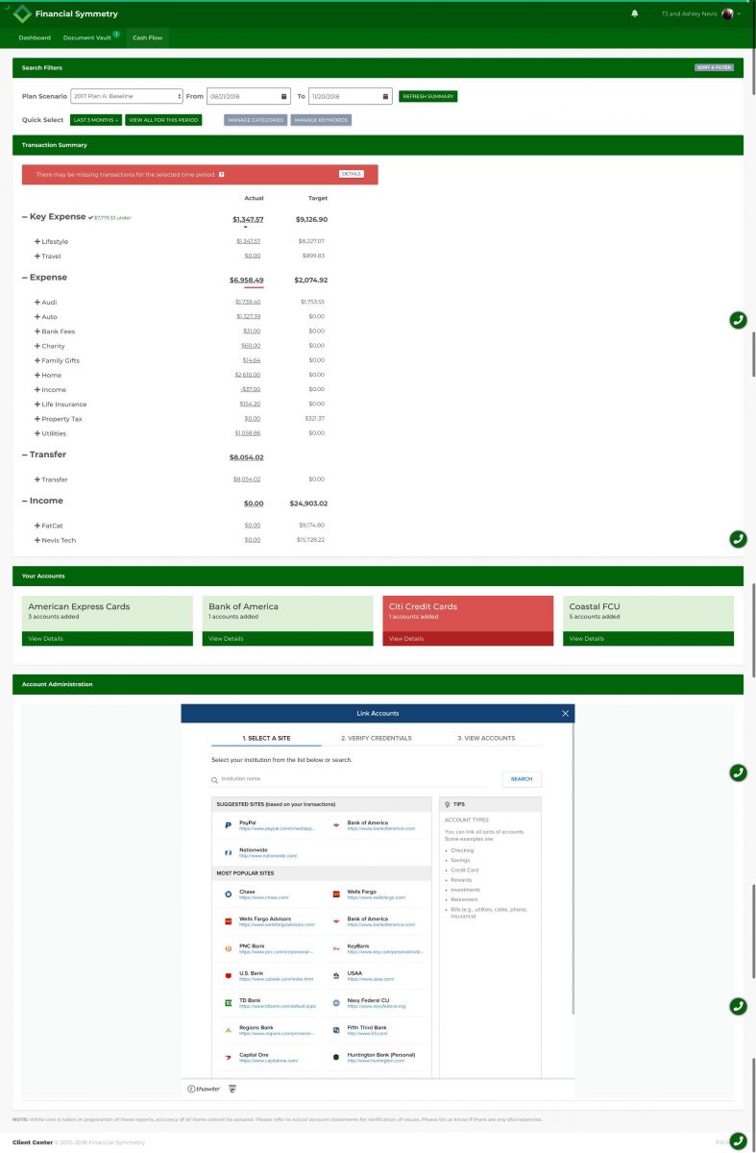This screenshot has width=756, height=1153.
Task: Click phone icon beside FSI in footer
Action: [738, 1141]
